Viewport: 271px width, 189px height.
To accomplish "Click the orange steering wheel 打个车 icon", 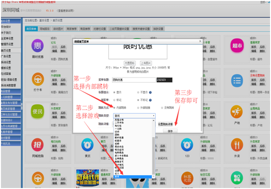I will pyautogui.click(x=38, y=79).
